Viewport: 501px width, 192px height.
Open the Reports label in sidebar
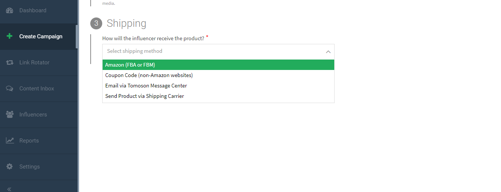(x=29, y=141)
